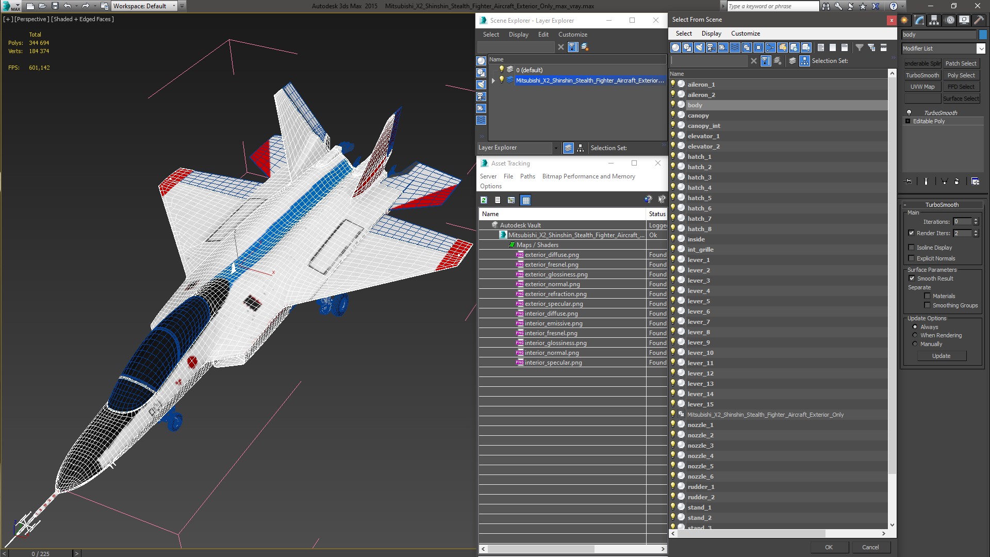Open Customize menu in Select From Scene
The image size is (990, 557).
[x=745, y=34]
